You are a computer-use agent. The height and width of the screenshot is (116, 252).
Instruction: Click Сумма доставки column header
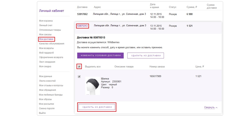(x=212, y=6)
